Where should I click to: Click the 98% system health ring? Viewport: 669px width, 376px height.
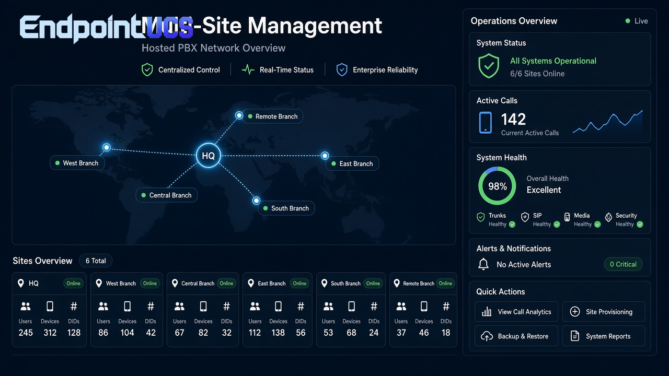497,186
